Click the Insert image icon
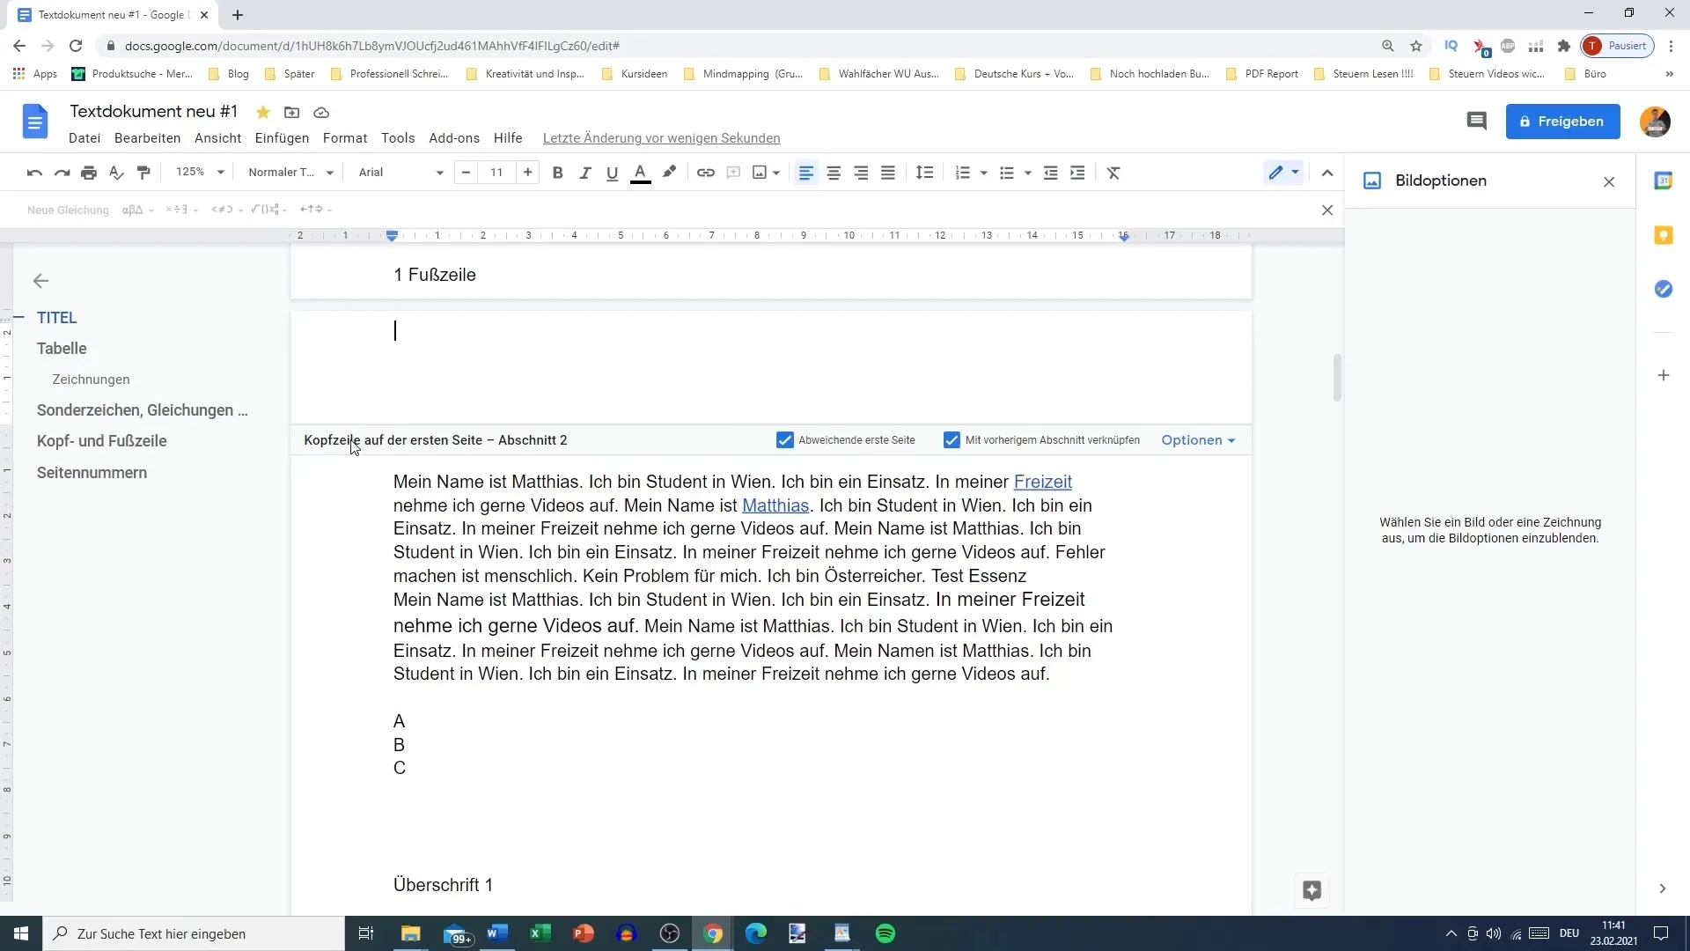This screenshot has width=1690, height=951. (x=760, y=173)
